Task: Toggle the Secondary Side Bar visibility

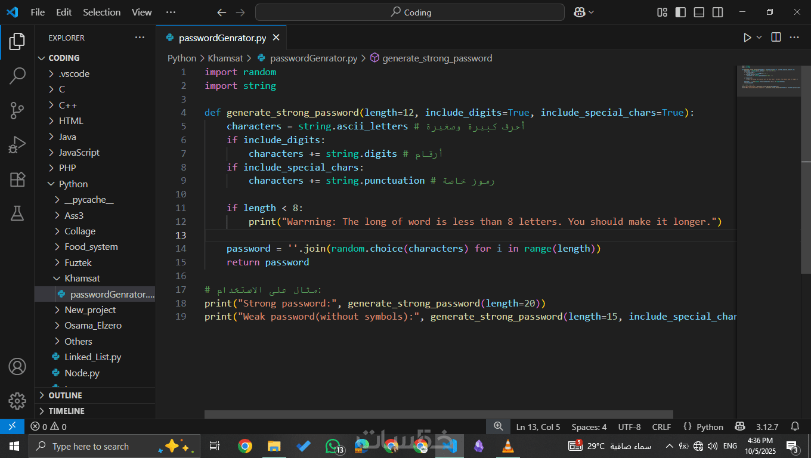Action: point(717,13)
